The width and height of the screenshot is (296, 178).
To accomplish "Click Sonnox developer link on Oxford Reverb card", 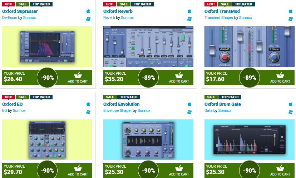I will 127,18.
